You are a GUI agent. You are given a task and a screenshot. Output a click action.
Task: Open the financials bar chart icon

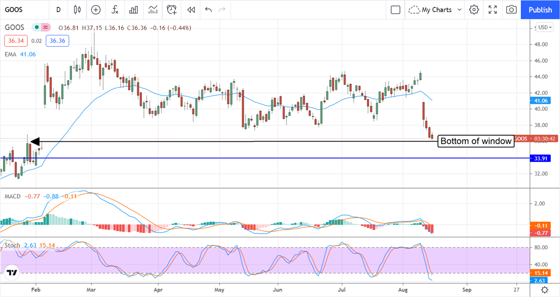[x=133, y=9]
